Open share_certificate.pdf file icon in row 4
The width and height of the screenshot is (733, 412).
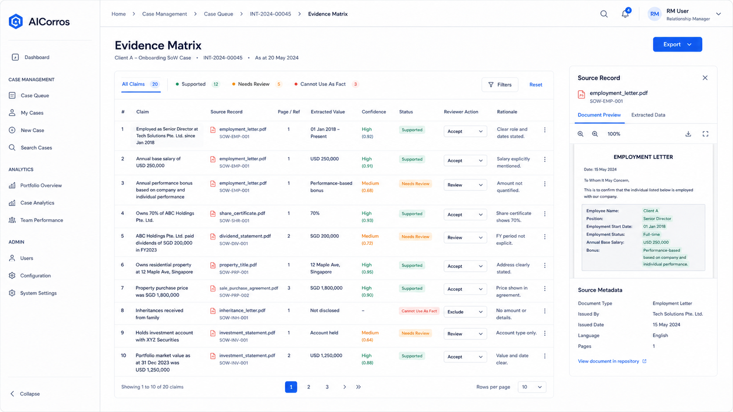213,214
